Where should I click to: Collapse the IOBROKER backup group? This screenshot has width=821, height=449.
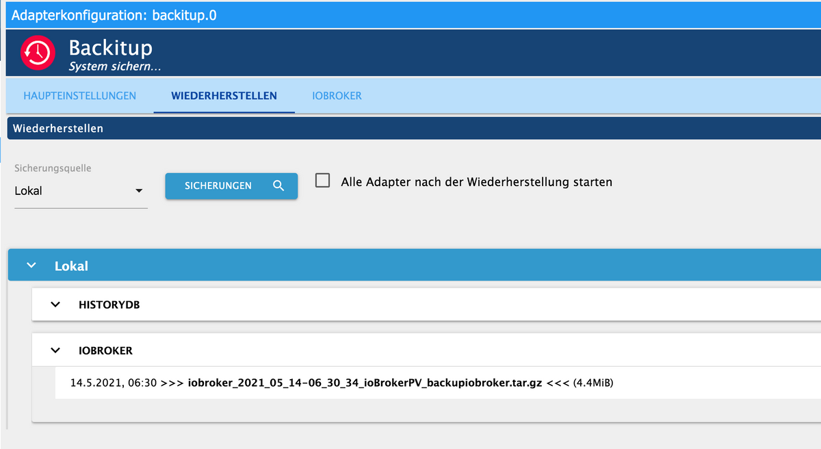[55, 350]
